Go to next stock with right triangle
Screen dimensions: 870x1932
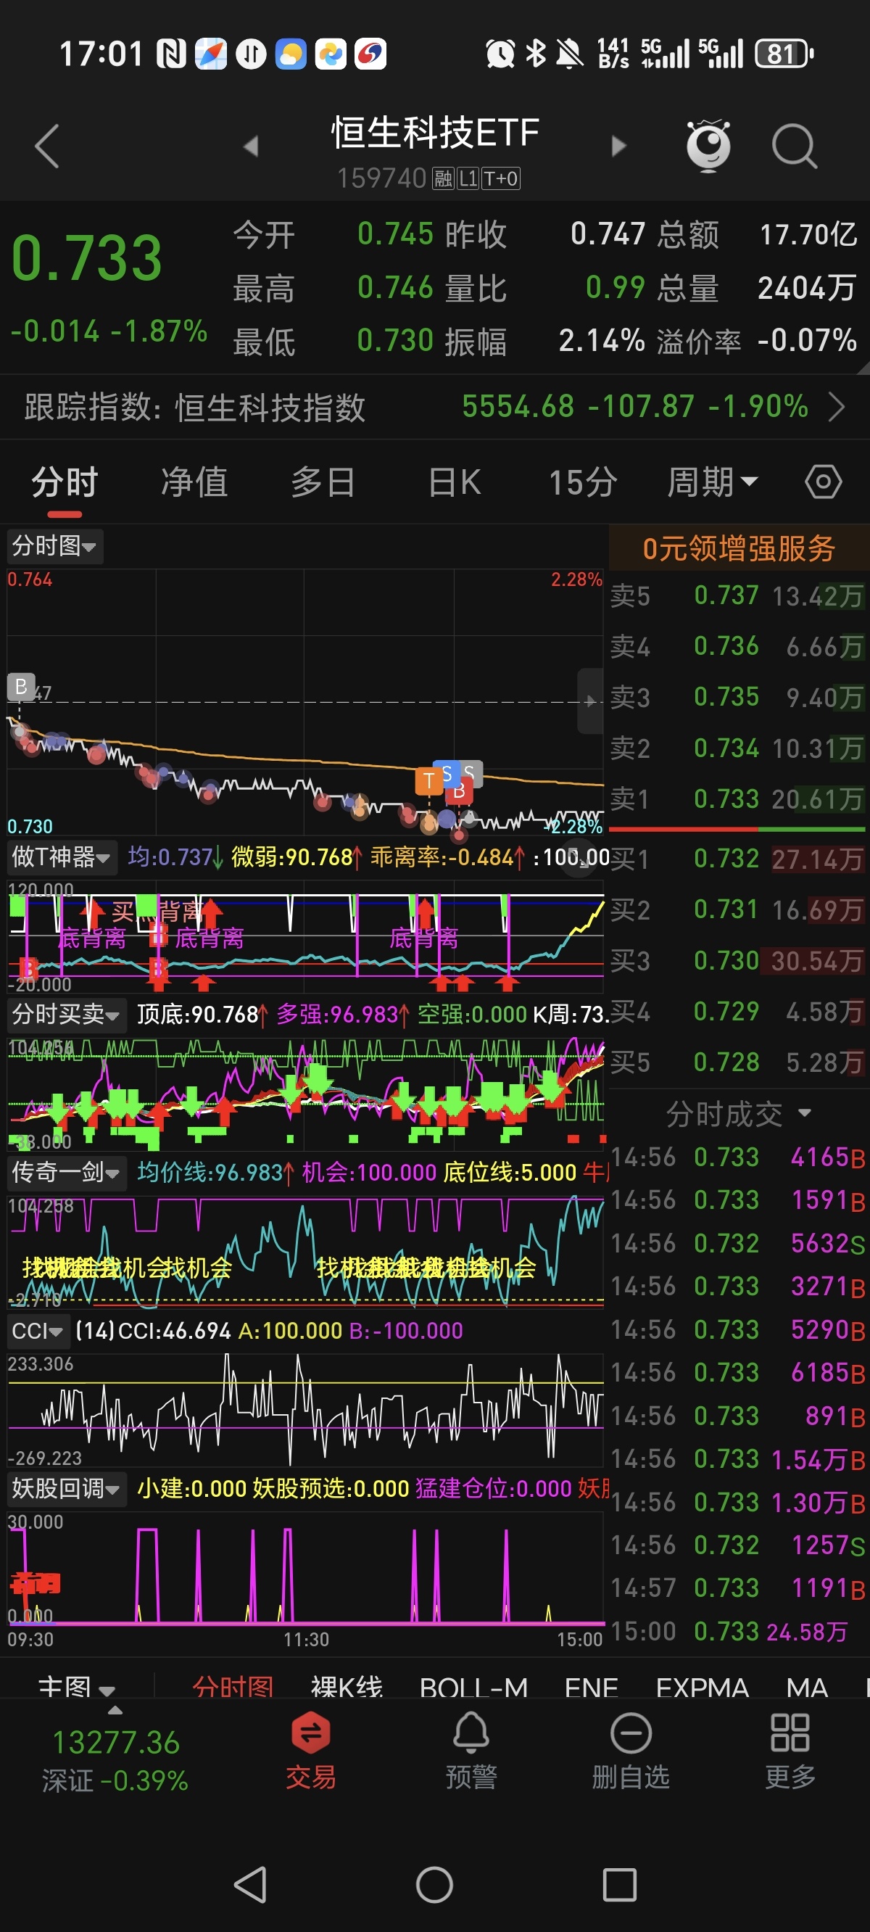pyautogui.click(x=618, y=146)
